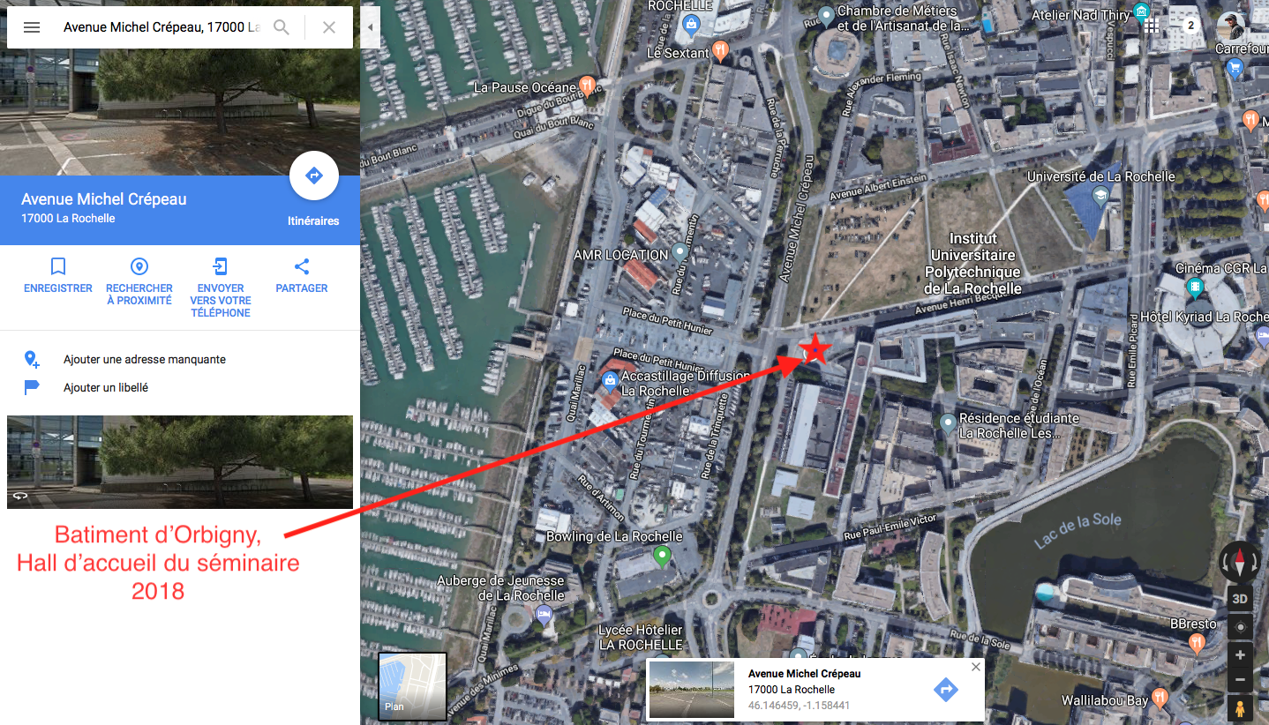Collapse the side panel arrow
This screenshot has height=725, width=1269.
coord(370,27)
